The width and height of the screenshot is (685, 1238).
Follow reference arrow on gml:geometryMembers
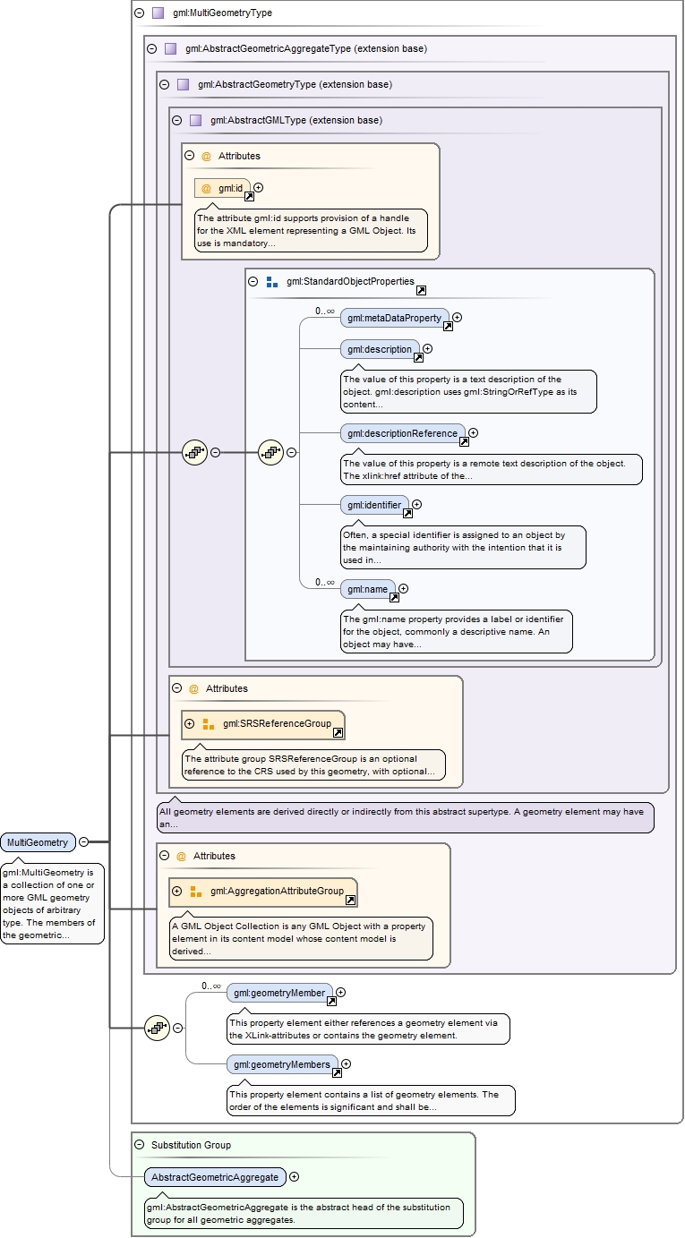(337, 1072)
